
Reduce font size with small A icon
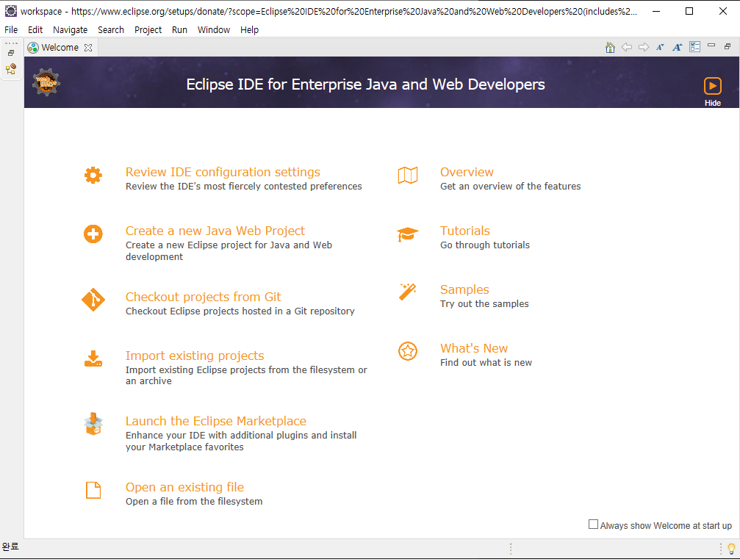pos(660,47)
